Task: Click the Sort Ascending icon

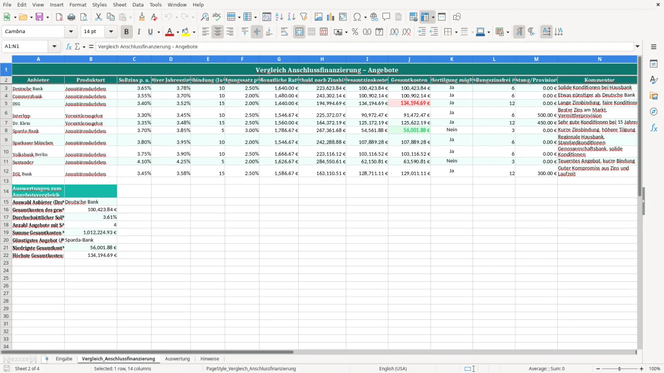Action: 279,17
